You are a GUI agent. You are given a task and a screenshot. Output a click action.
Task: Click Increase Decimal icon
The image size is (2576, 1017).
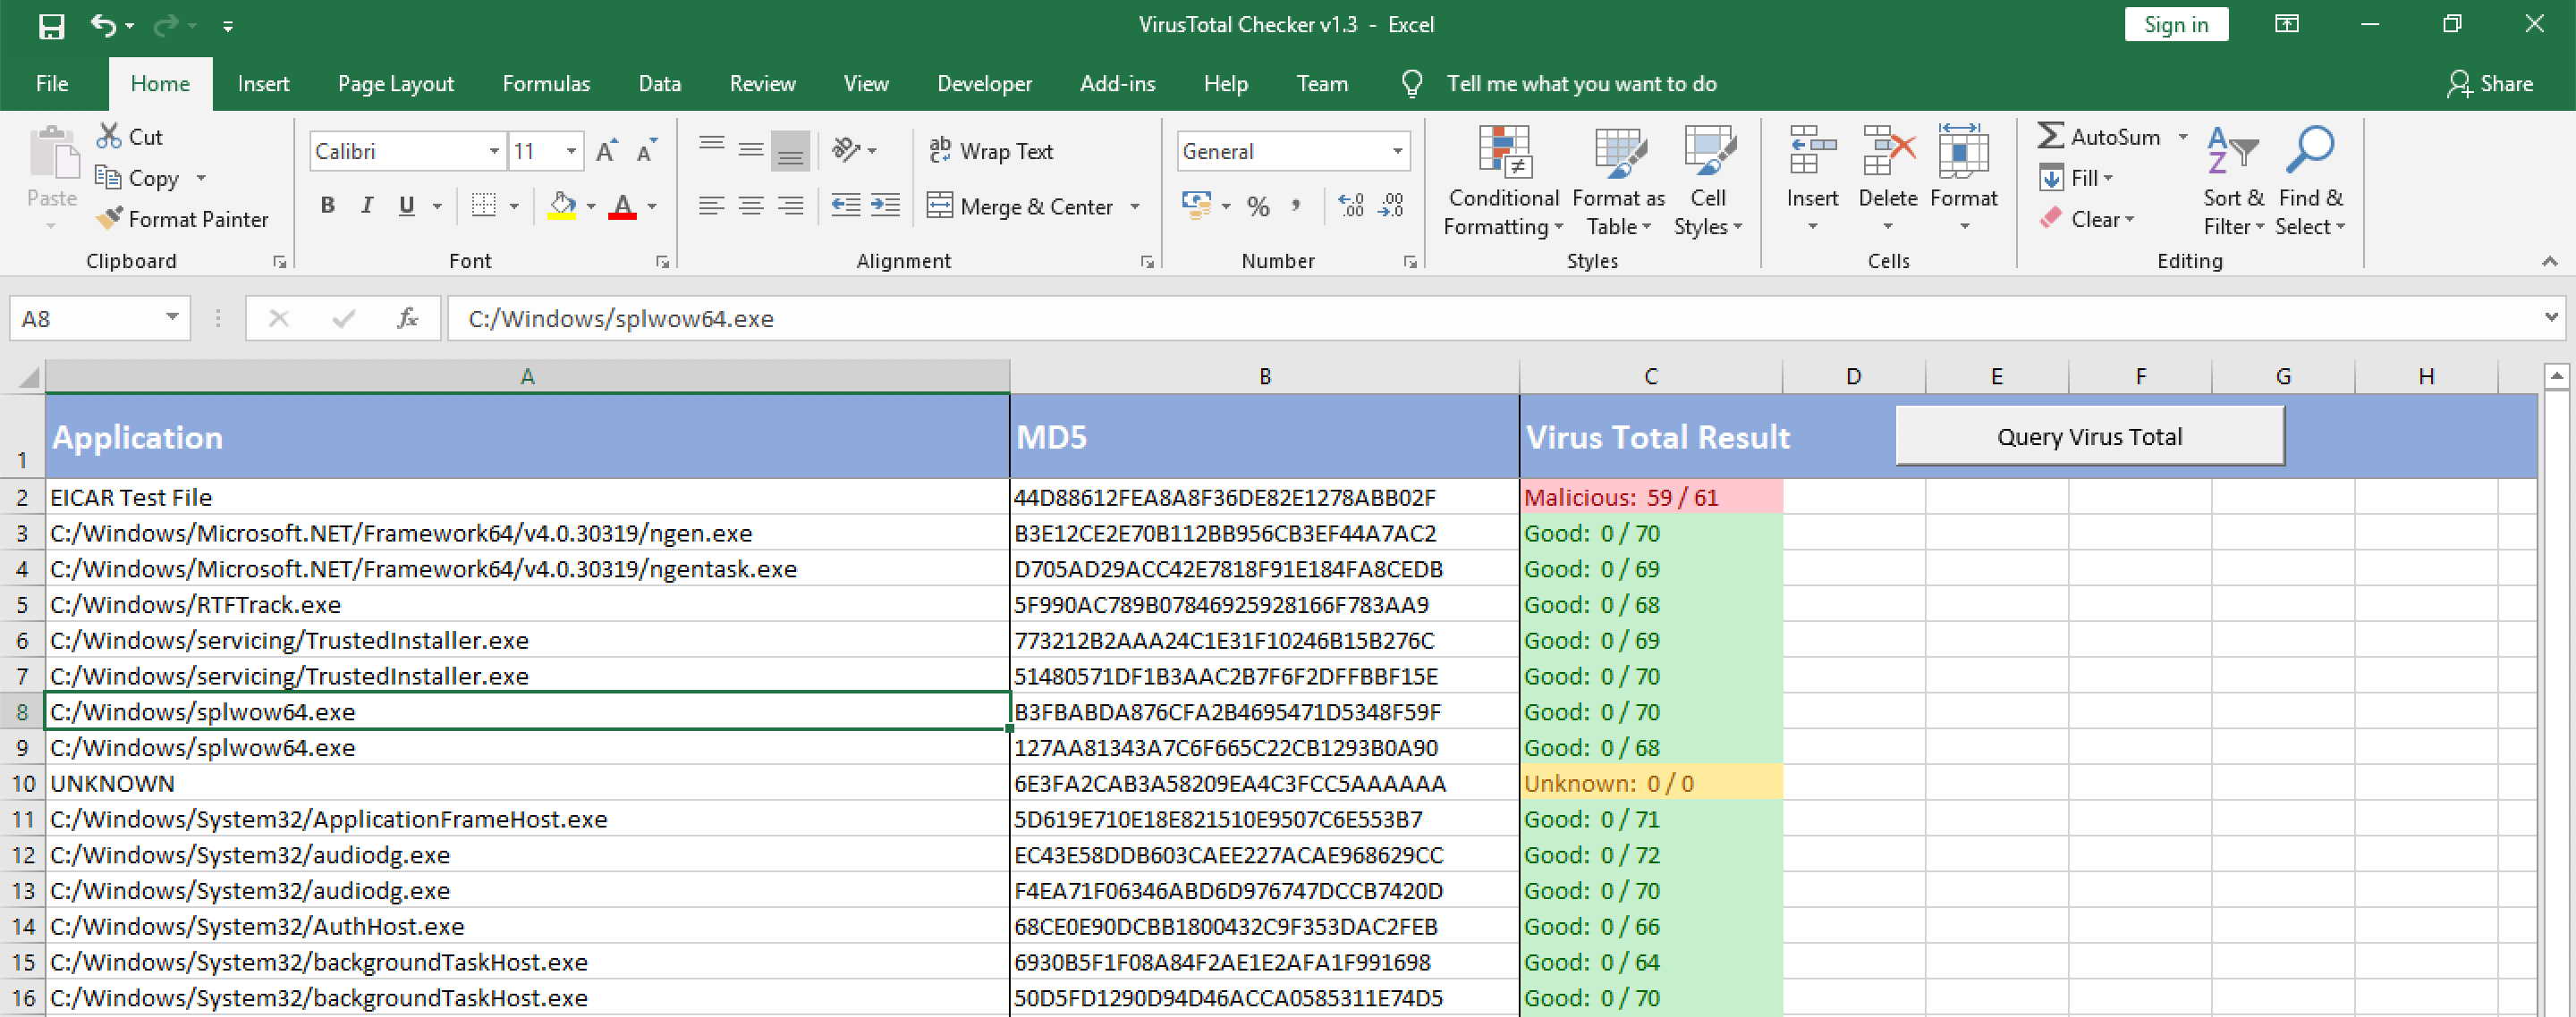pyautogui.click(x=1351, y=206)
